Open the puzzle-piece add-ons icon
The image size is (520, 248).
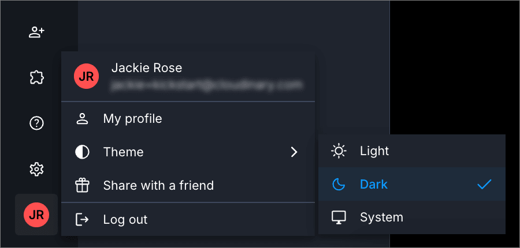tap(36, 77)
